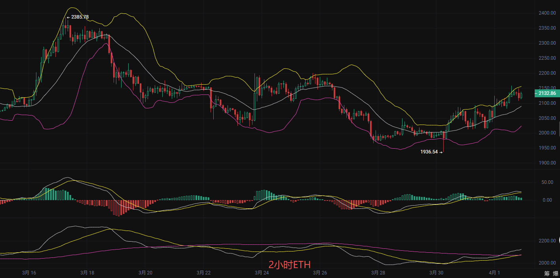
Task: Click the white circle icon at right edge
Action: 558,240
